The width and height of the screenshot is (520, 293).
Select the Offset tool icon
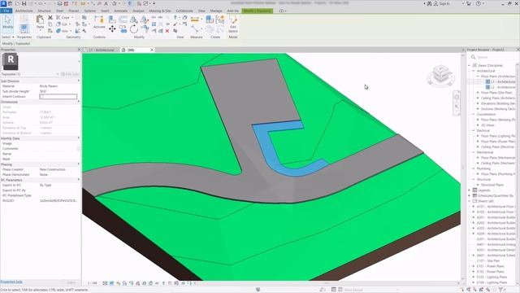coord(123,20)
